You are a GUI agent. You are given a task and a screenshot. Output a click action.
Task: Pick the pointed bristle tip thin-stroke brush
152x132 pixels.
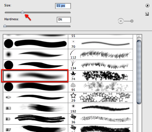[x=35, y=97]
